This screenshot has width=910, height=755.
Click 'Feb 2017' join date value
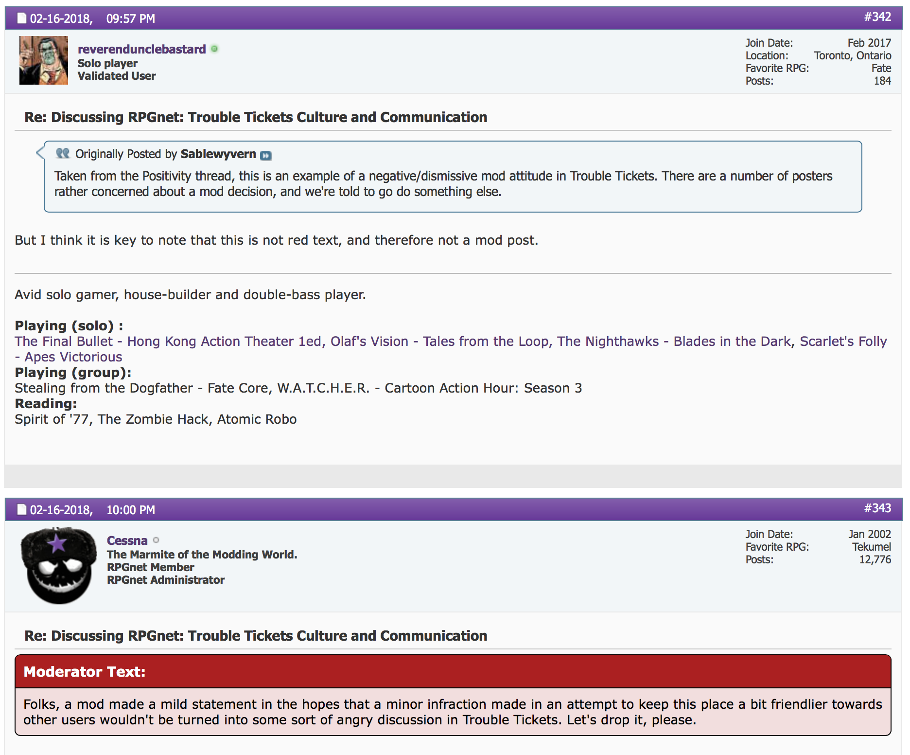coord(869,43)
